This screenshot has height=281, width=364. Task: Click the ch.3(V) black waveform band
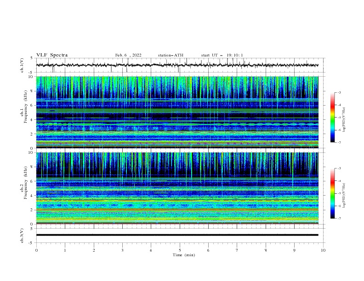[x=177, y=235]
